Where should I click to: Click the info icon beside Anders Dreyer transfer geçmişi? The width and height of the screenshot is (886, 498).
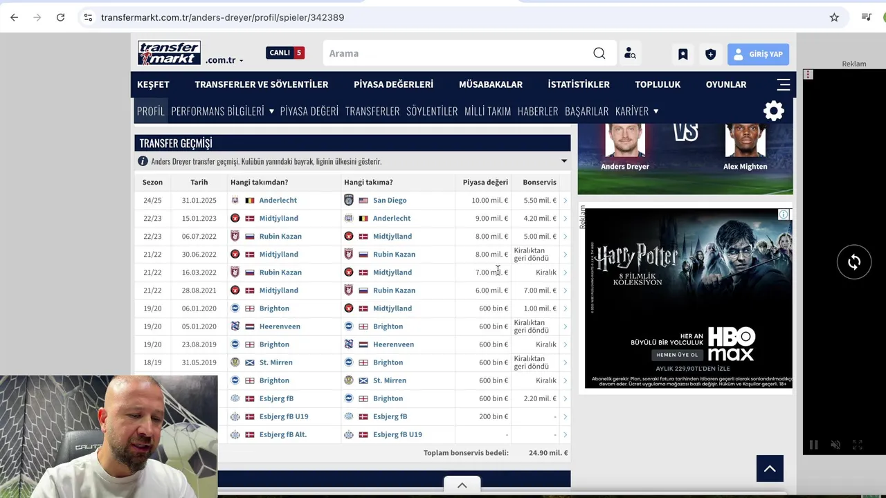click(143, 161)
